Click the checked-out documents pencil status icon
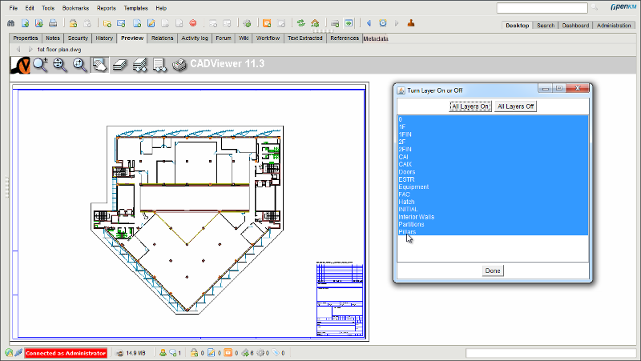The image size is (641, 361). click(x=211, y=353)
